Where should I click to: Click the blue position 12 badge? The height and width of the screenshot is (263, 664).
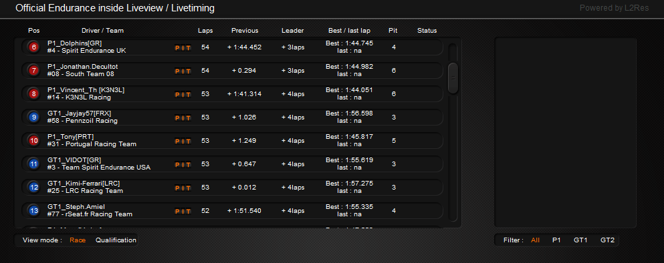coord(34,187)
